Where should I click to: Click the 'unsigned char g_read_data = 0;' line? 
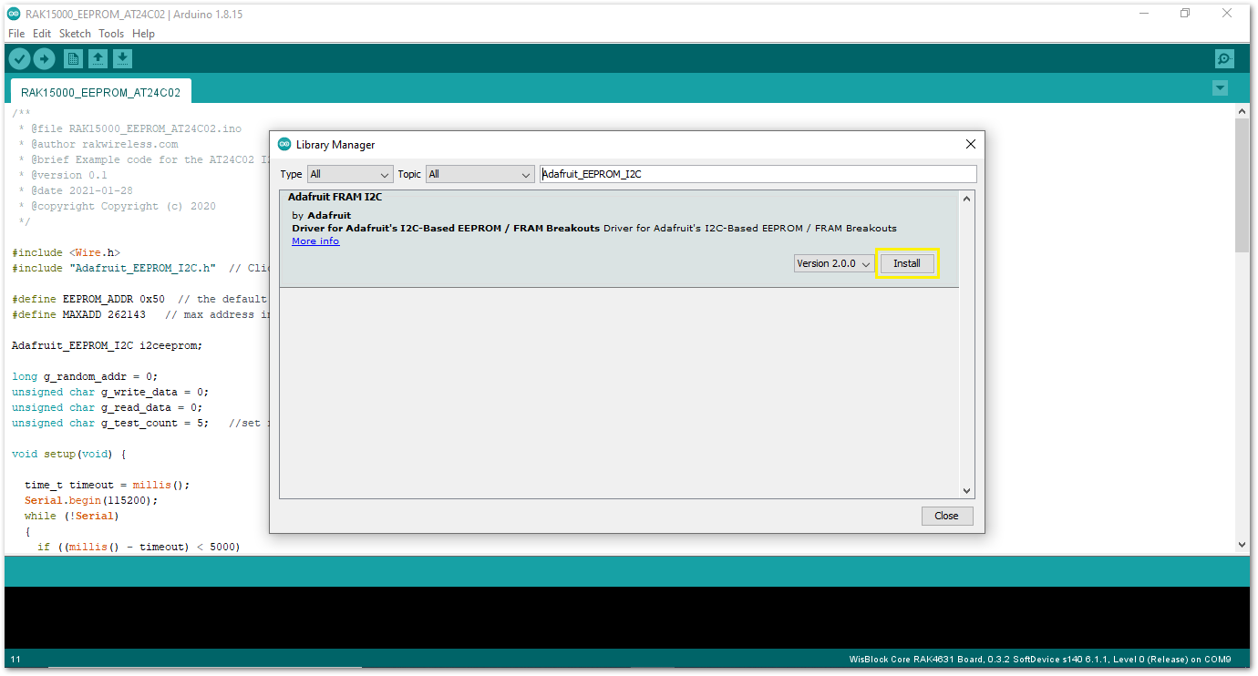pos(107,407)
